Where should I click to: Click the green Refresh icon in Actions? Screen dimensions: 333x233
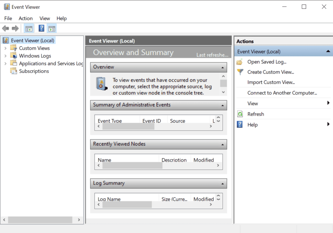click(240, 114)
